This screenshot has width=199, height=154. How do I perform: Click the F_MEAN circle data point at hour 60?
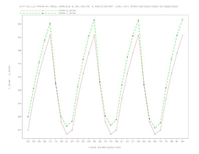[138, 20]
